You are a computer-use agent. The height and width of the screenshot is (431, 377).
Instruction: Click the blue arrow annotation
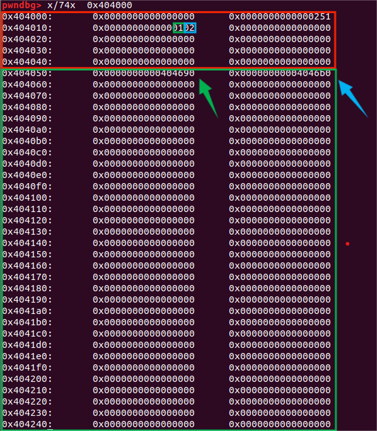click(353, 98)
